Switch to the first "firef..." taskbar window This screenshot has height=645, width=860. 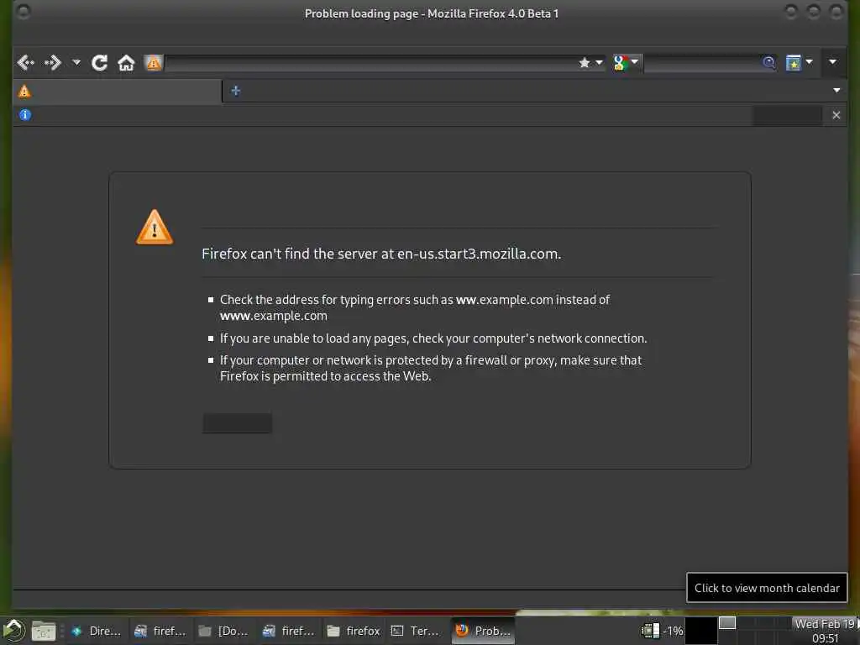coord(160,632)
